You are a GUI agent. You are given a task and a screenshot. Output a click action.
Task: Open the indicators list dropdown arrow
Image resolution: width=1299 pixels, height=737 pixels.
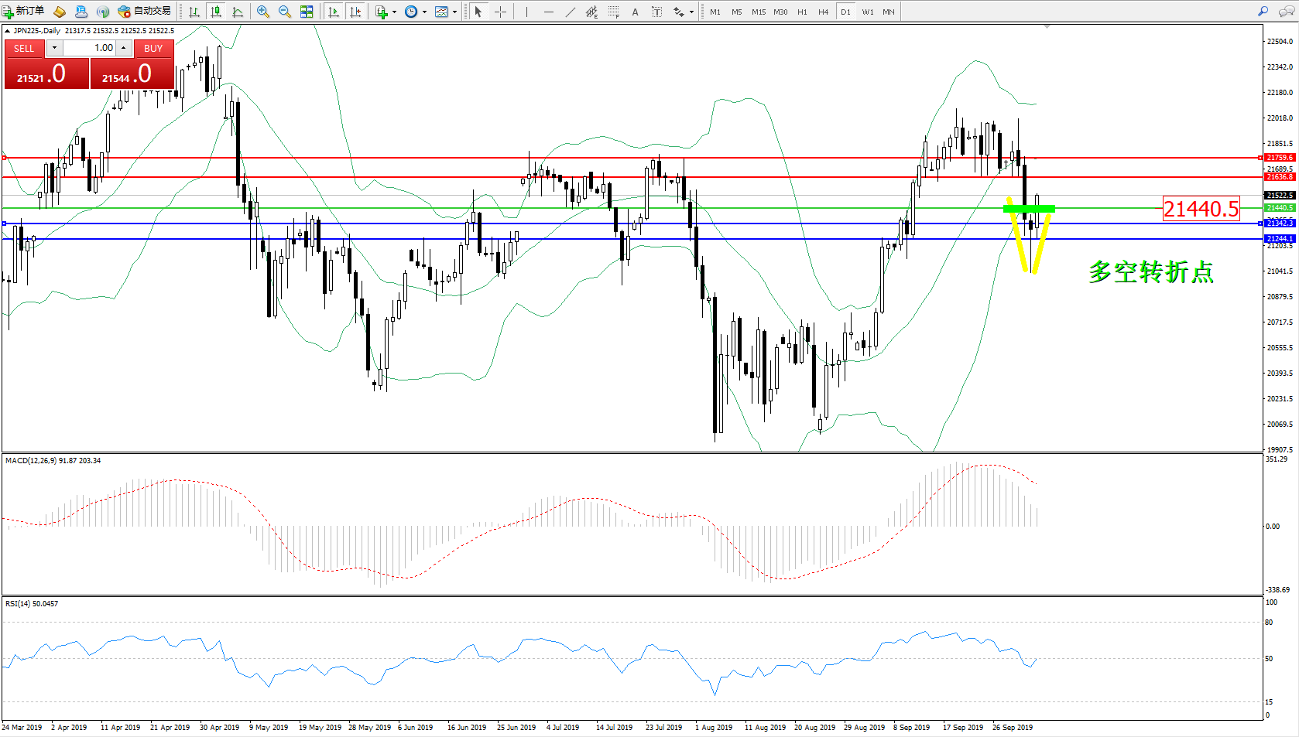click(x=395, y=12)
